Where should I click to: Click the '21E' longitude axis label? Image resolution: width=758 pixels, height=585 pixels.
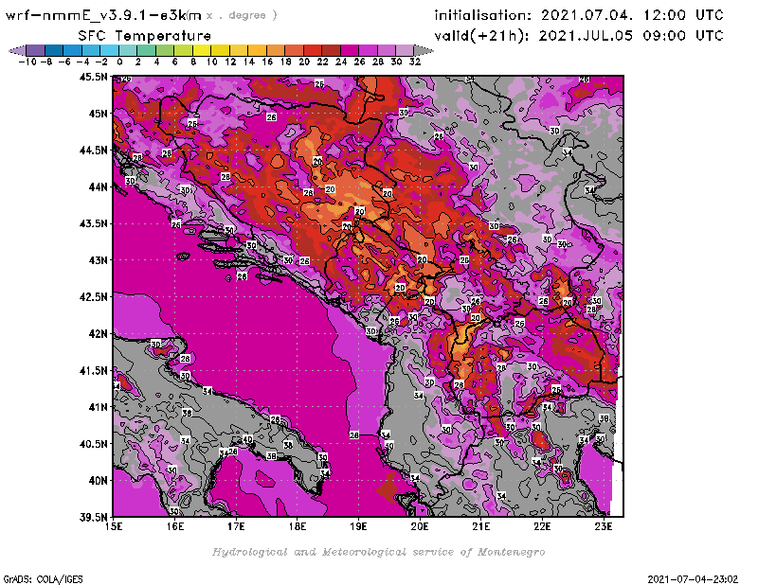(480, 526)
